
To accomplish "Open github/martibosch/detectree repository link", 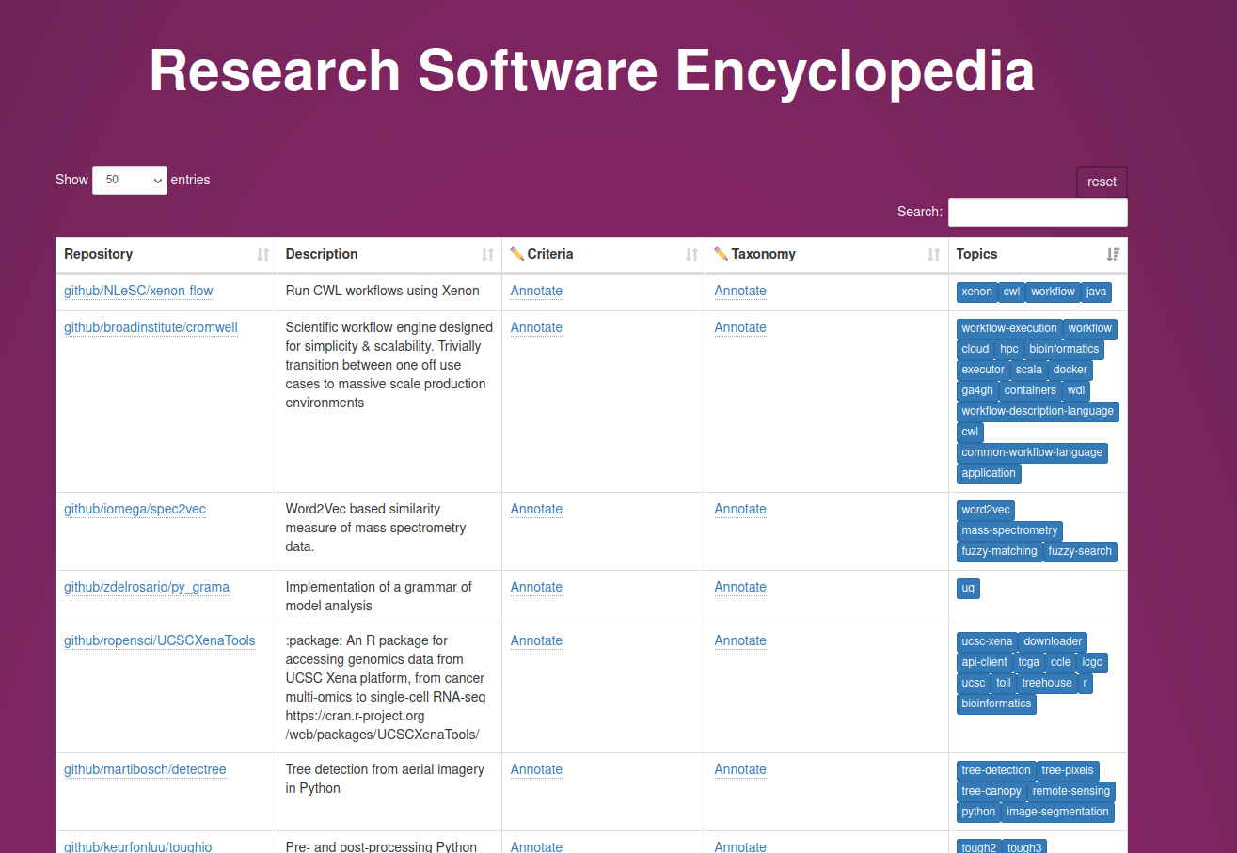I will coord(145,769).
